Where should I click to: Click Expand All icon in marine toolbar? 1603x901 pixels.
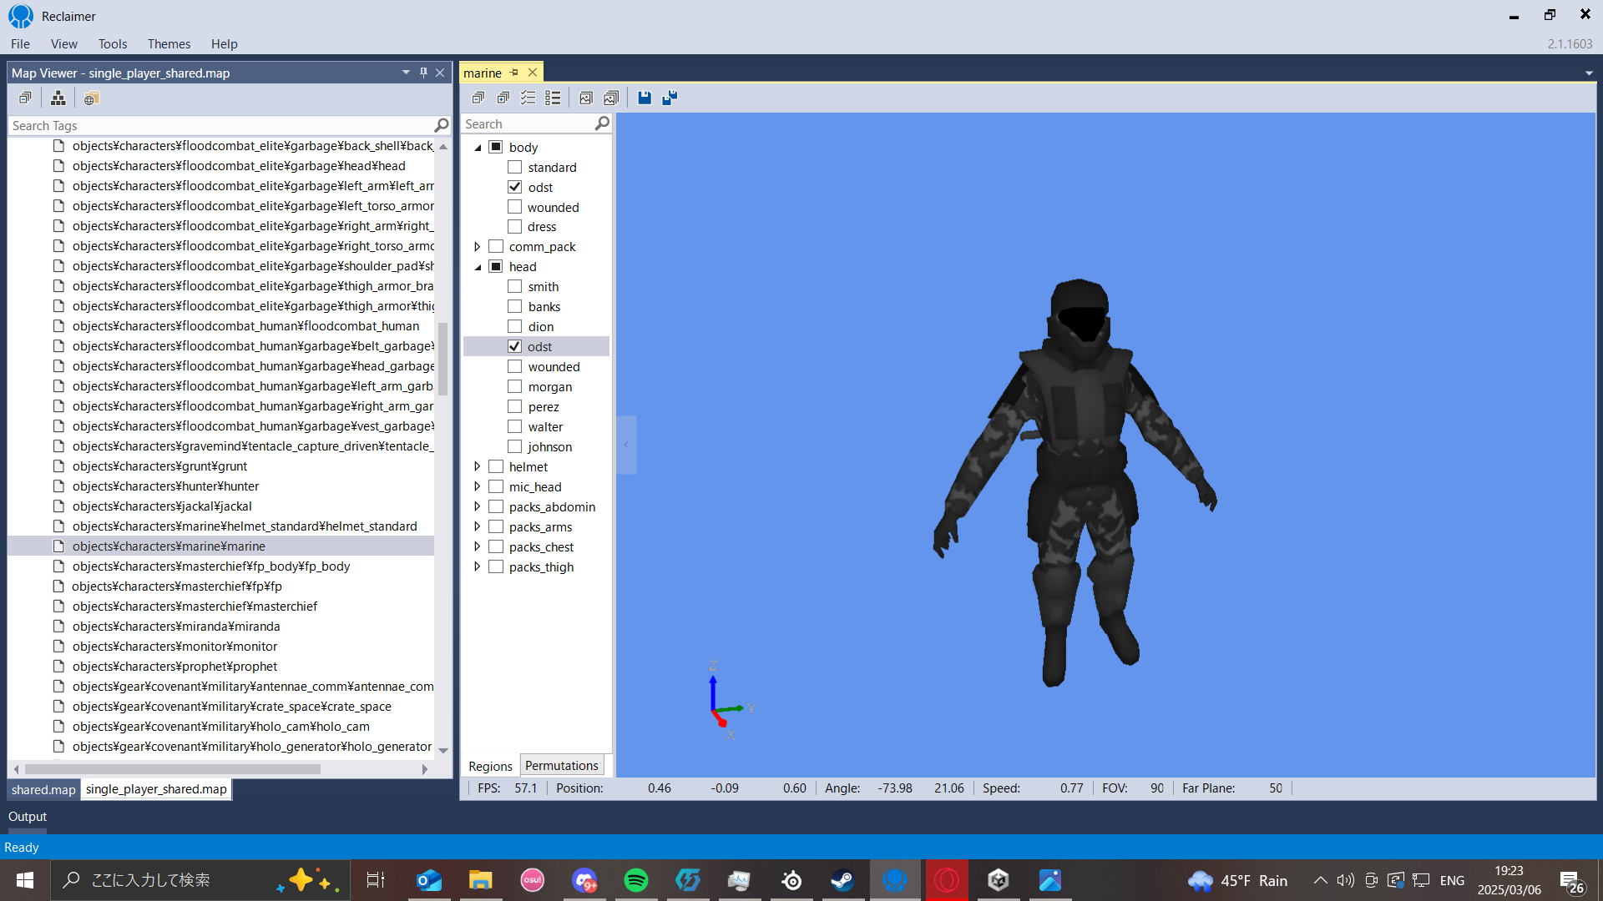[x=503, y=98]
